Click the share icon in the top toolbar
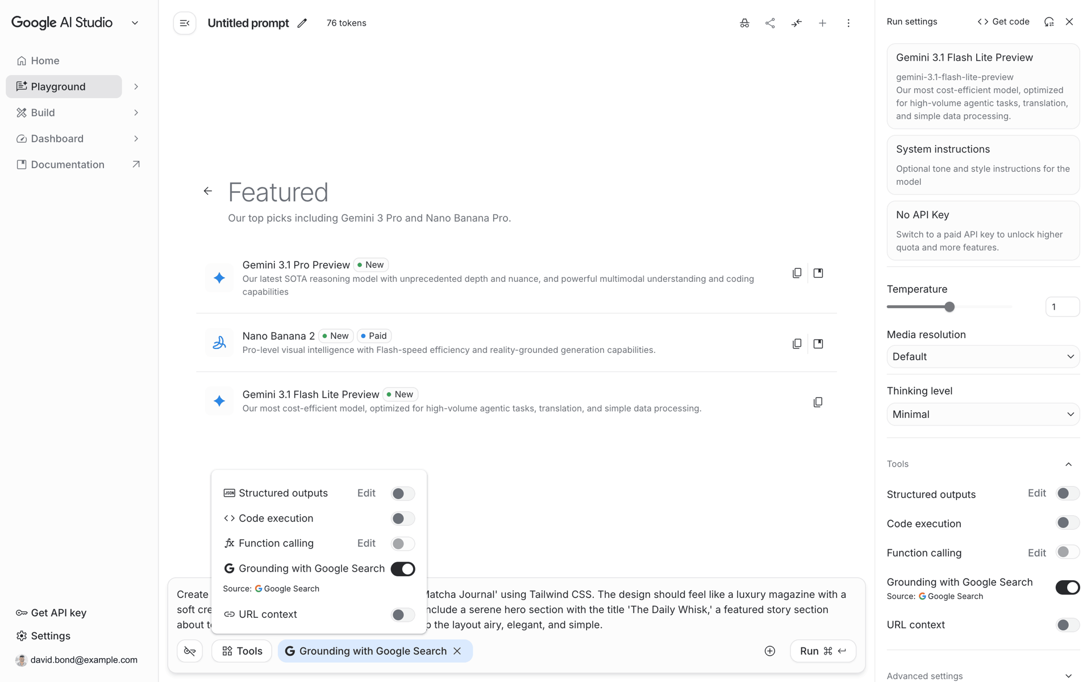The width and height of the screenshot is (1091, 682). 770,23
